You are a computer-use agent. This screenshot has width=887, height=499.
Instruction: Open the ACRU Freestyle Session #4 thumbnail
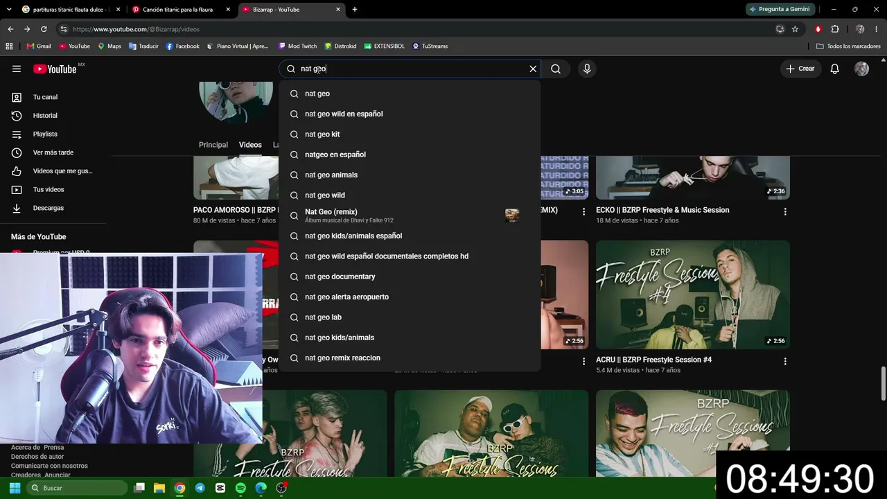[x=693, y=295]
